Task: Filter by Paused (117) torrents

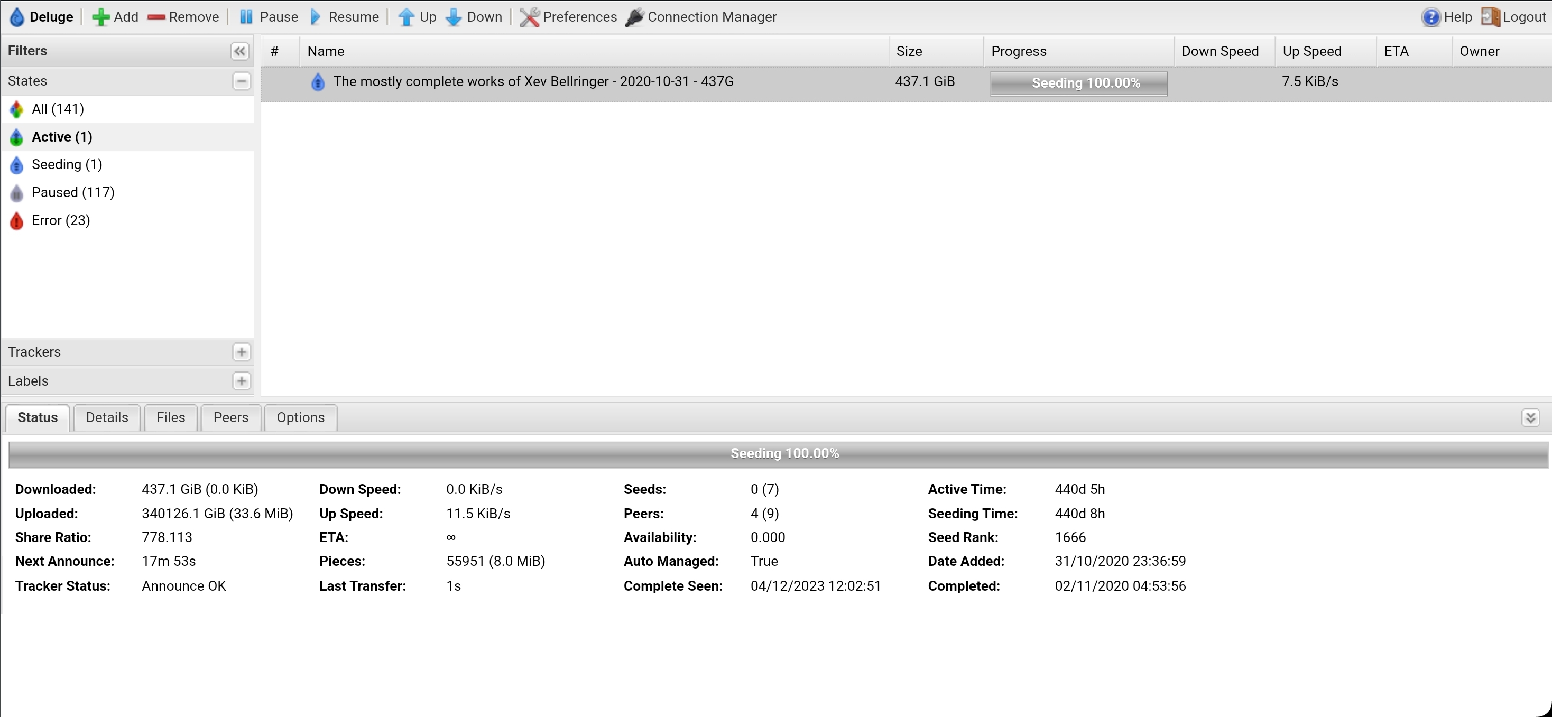Action: coord(127,193)
